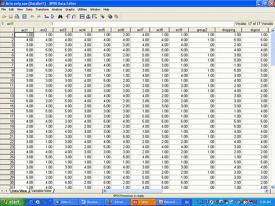275x206 pixels.
Task: Open the Transform menu
Action: [42, 9]
